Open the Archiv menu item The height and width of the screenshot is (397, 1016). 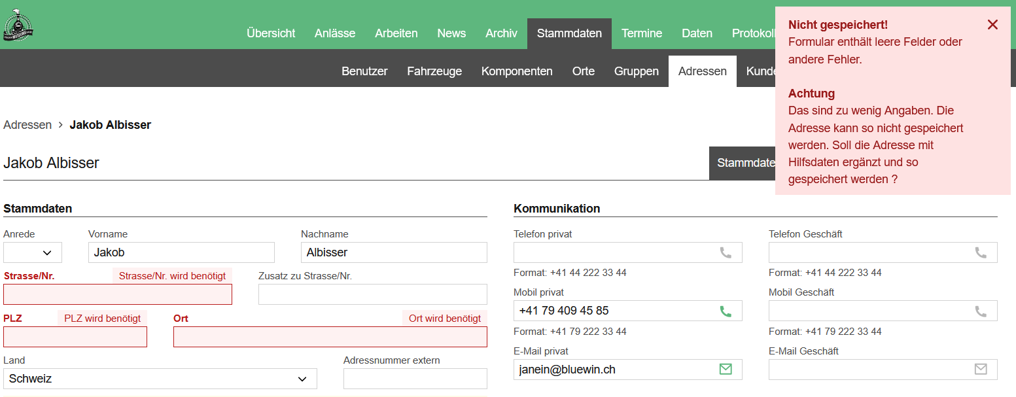501,33
